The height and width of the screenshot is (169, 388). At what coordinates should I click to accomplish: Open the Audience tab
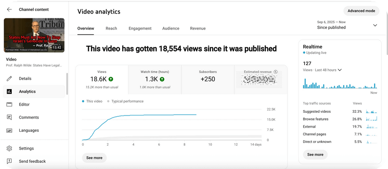171,28
